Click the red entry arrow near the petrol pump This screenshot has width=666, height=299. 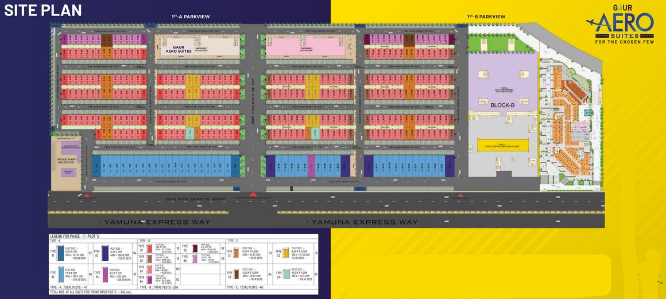[87, 195]
